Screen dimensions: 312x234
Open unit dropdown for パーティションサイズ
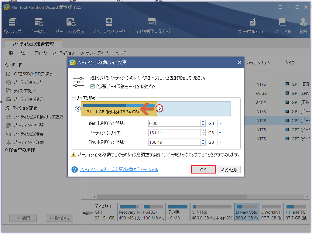tap(220, 133)
